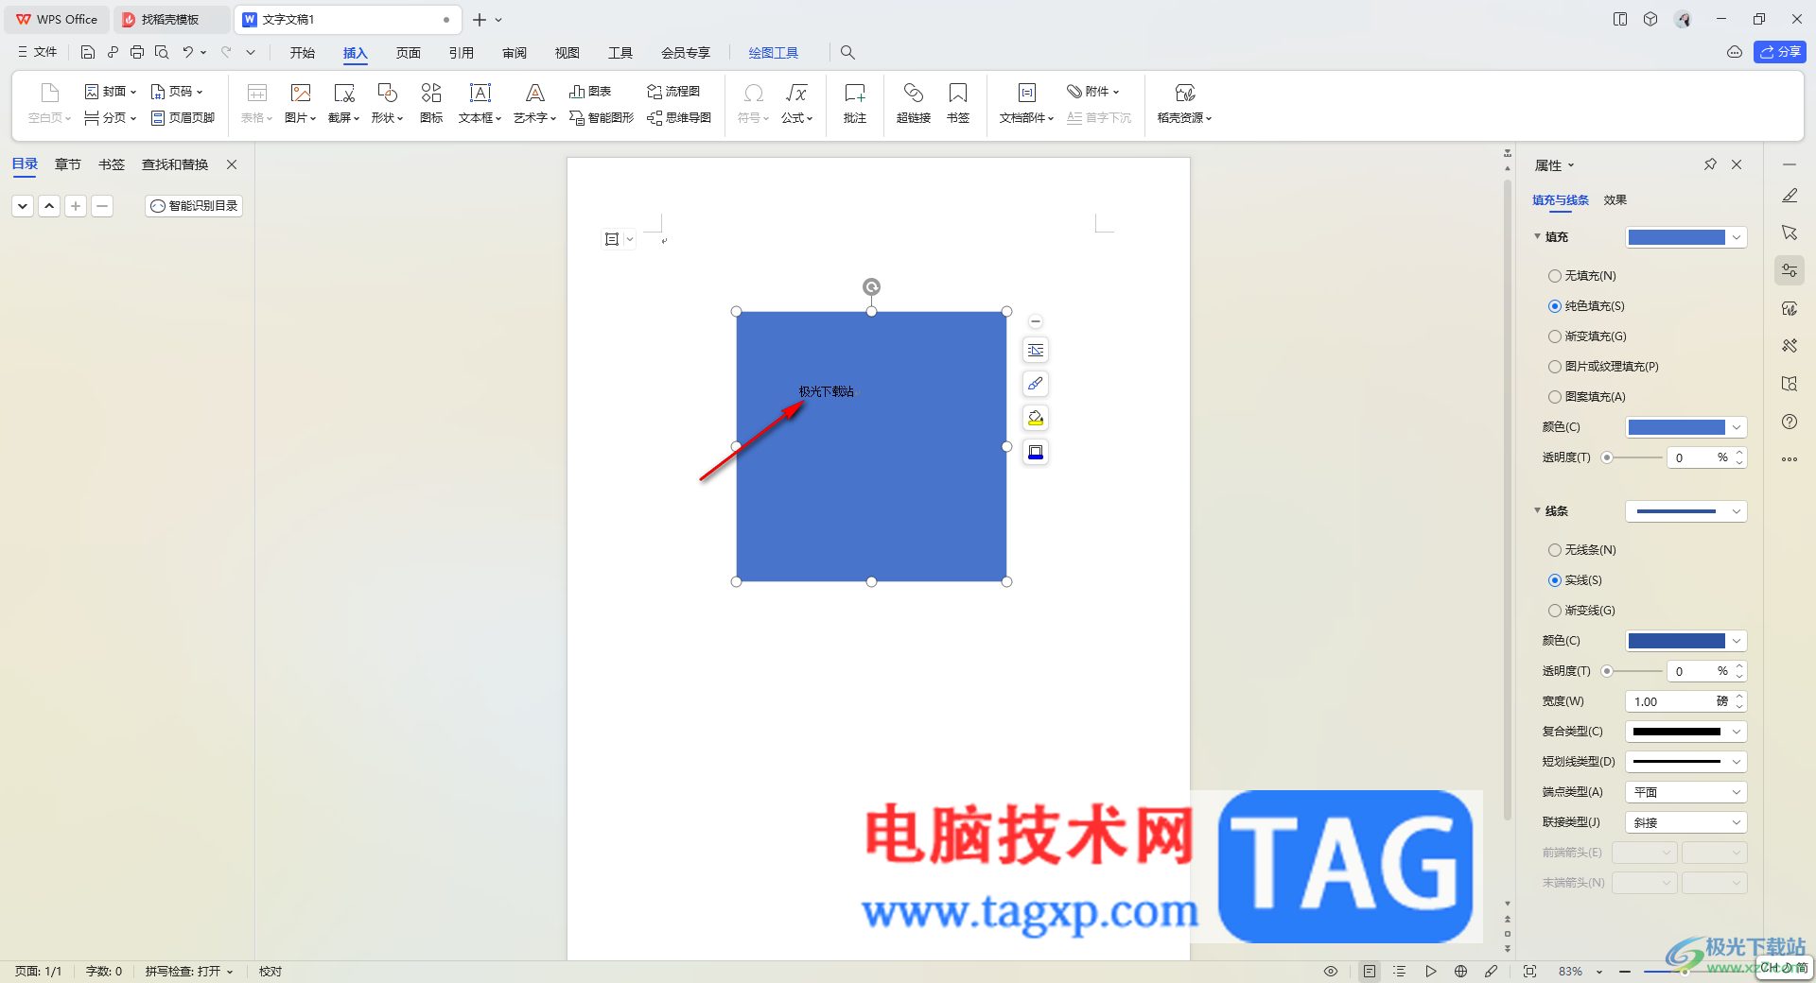This screenshot has height=983, width=1816.
Task: Switch to the 开始 Home tab
Action: coord(303,53)
